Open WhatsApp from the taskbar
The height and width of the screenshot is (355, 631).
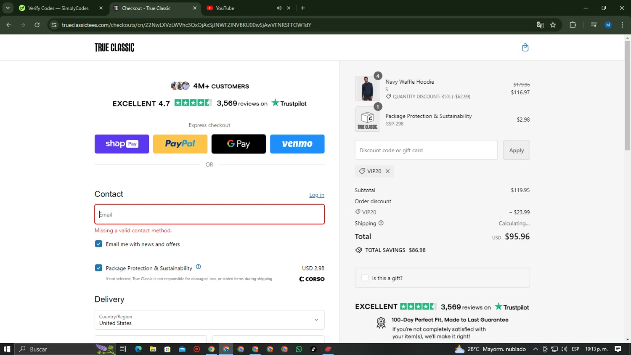point(299,349)
